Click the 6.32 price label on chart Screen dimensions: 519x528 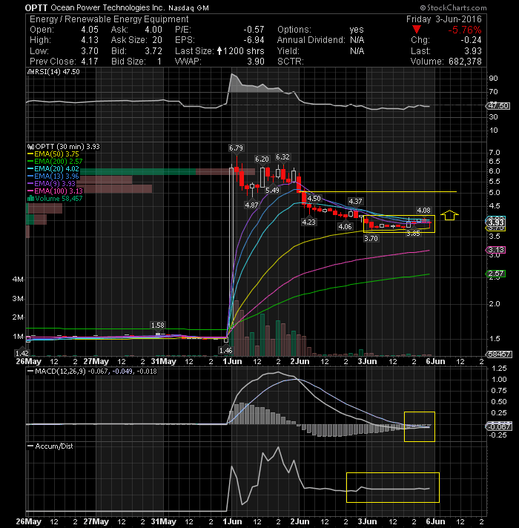pos(282,157)
